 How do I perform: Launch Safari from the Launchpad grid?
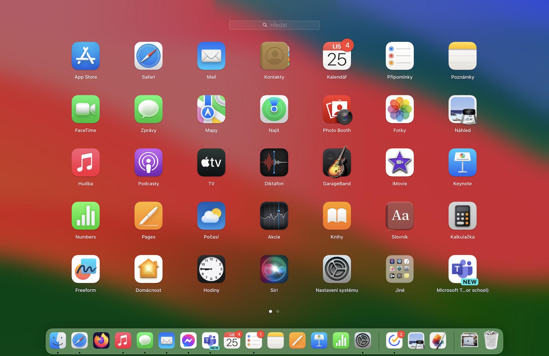148,56
